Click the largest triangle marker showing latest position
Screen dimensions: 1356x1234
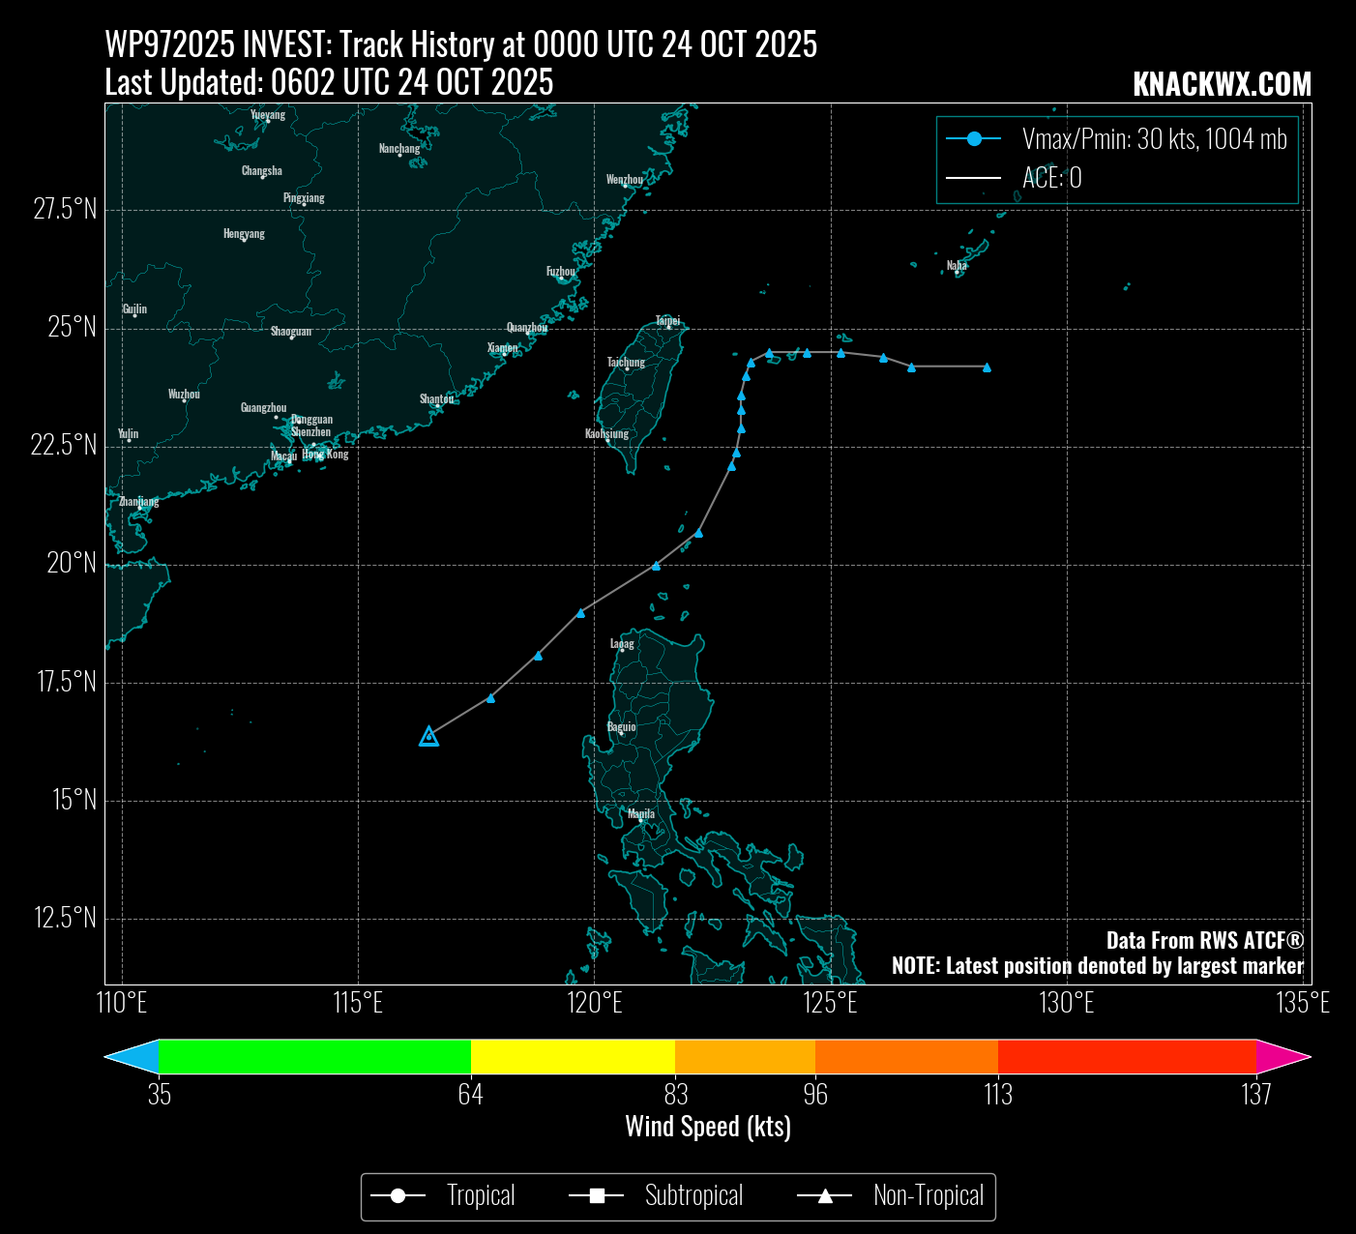click(x=428, y=737)
